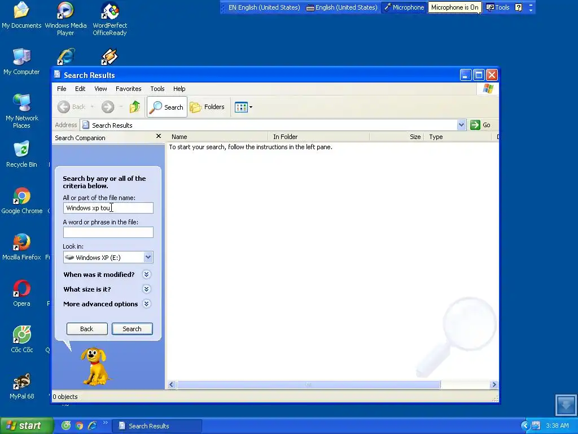The image size is (578, 434).
Task: Launch Mozilla Firefox from desktop
Action: tap(21, 246)
